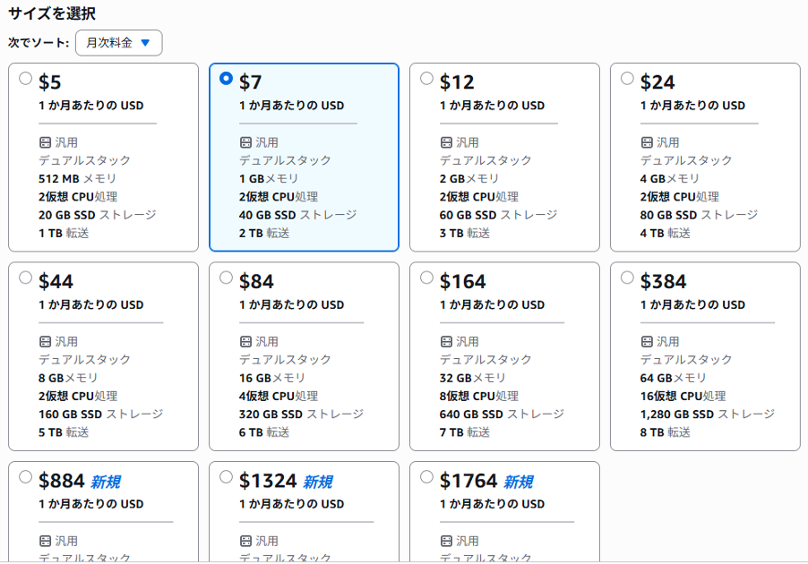The image size is (808, 564).
Task: Click the server icon in the $12 plan
Action: pos(446,142)
